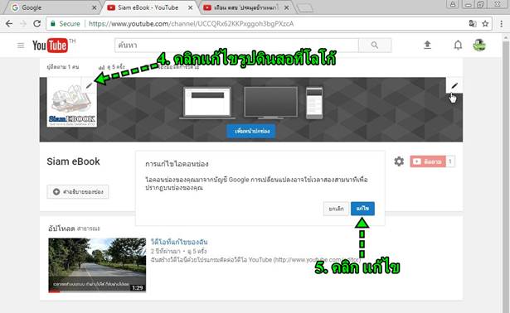The height and width of the screenshot is (313, 510).
Task: Click the blue add channel art button
Action: point(251,131)
